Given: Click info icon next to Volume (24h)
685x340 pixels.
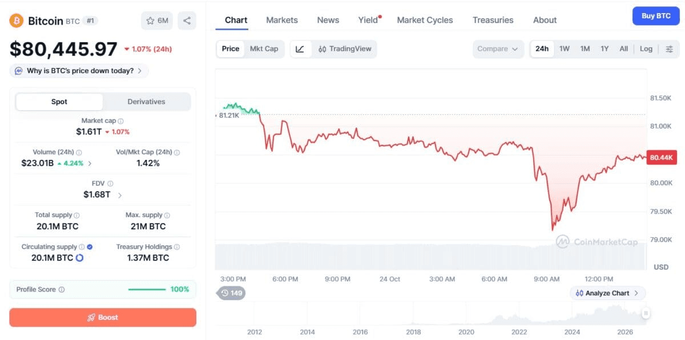Looking at the screenshot, I should pyautogui.click(x=79, y=153).
